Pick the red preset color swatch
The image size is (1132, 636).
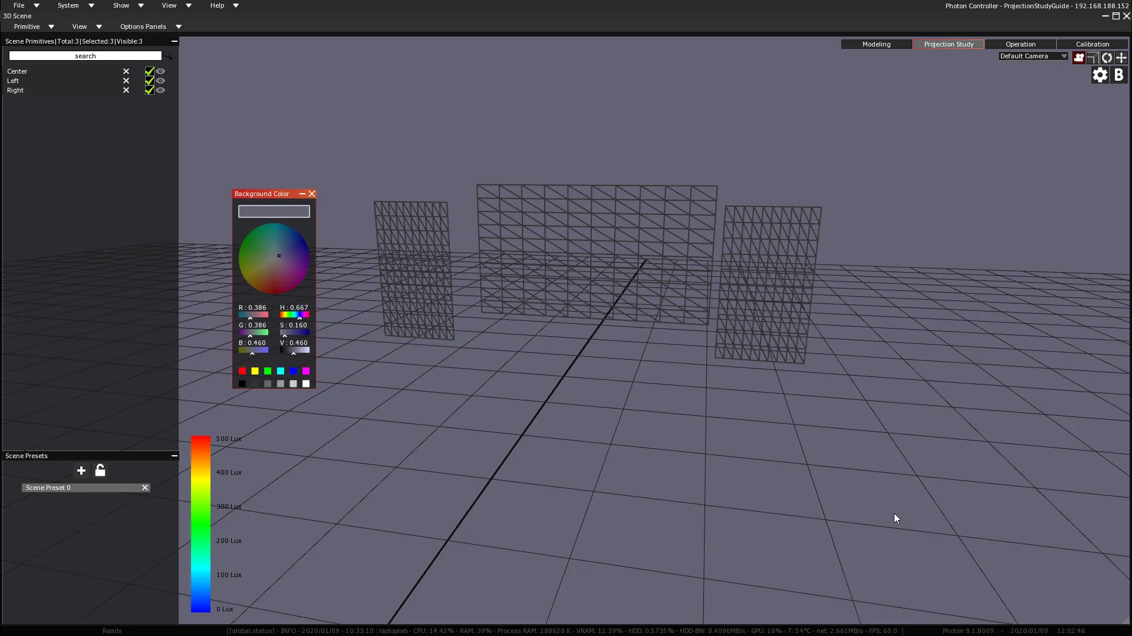[242, 371]
